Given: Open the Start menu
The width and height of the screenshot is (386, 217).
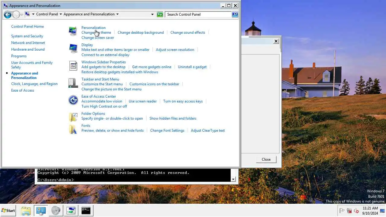Looking at the screenshot, I should (8, 210).
